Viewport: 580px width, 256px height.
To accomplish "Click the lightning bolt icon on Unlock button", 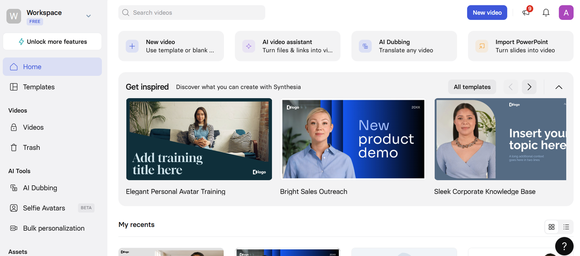I will click(21, 42).
